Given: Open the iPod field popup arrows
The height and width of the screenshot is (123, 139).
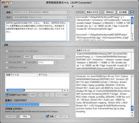Looking at the screenshot, I should (x=56, y=63).
